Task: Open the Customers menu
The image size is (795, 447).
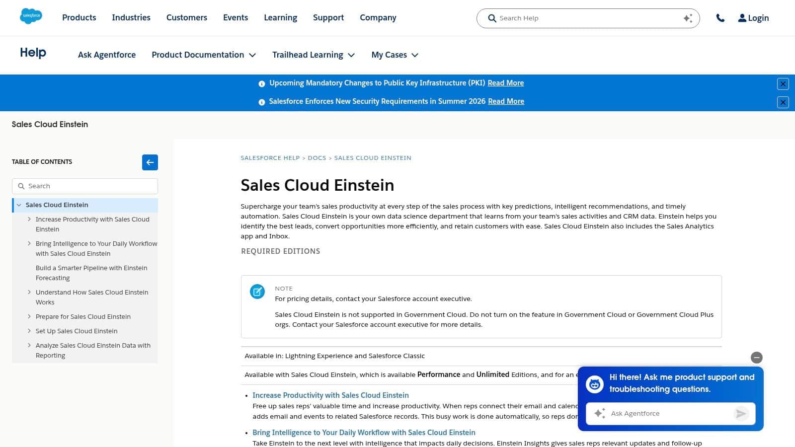Action: click(x=187, y=18)
